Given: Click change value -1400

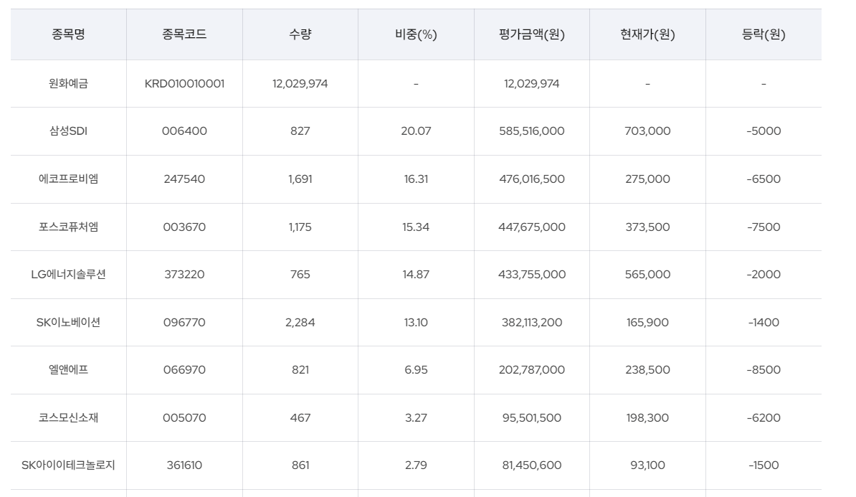Looking at the screenshot, I should point(764,322).
